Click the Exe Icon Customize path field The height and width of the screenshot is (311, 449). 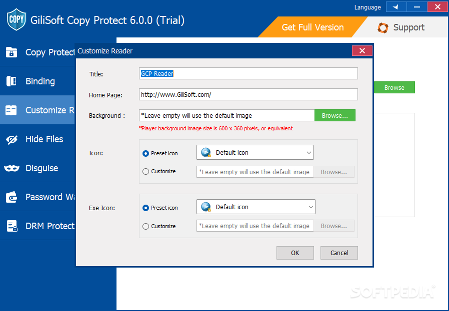pos(255,226)
